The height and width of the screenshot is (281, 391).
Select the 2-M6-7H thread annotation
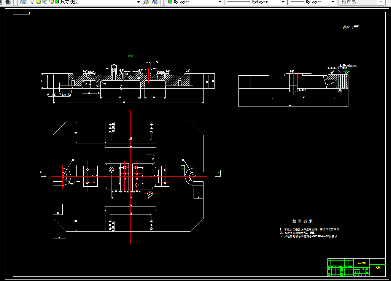[x=59, y=95]
